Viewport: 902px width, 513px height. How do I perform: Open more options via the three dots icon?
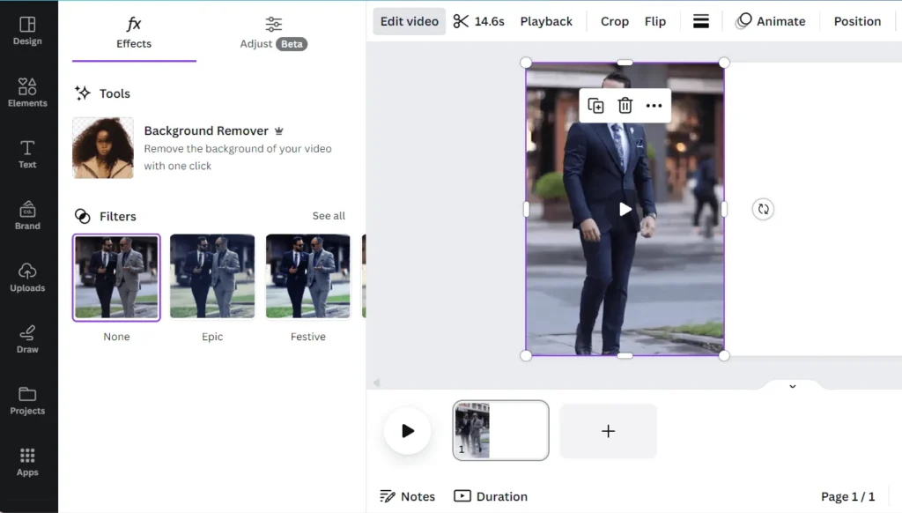pos(654,104)
